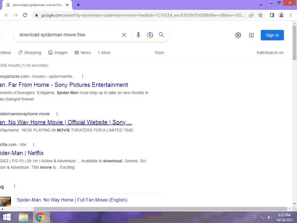Clear search query with X icon
The image size is (297, 223).
click(124, 35)
